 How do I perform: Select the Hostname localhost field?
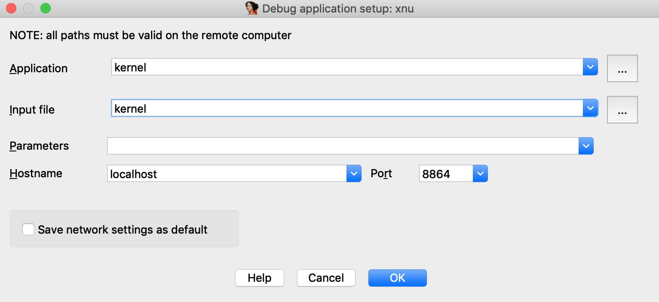[227, 174]
